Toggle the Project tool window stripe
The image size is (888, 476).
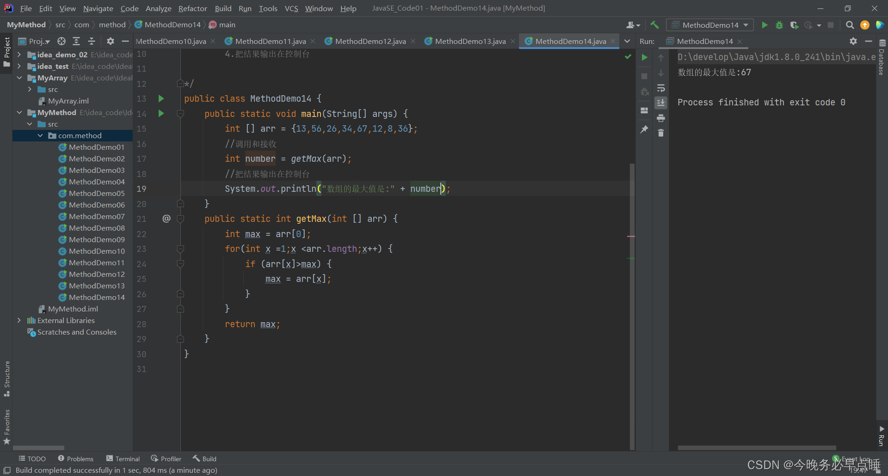click(7, 52)
